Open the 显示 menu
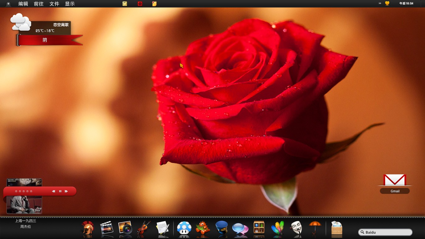 tap(70, 4)
